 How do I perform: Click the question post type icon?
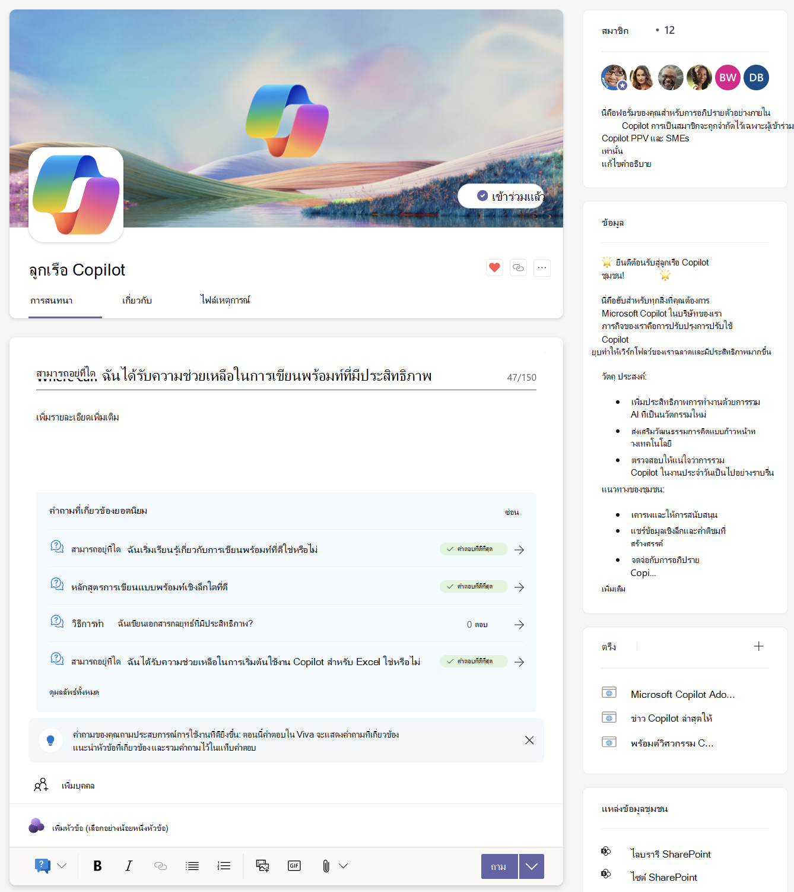[x=43, y=866]
